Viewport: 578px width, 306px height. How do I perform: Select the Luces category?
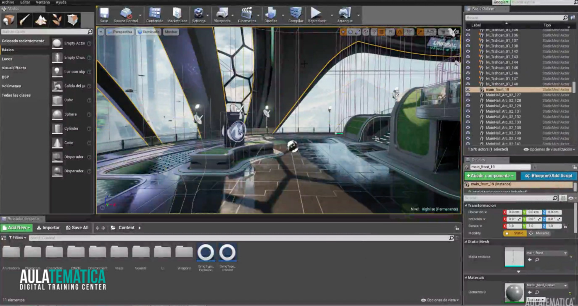click(7, 59)
